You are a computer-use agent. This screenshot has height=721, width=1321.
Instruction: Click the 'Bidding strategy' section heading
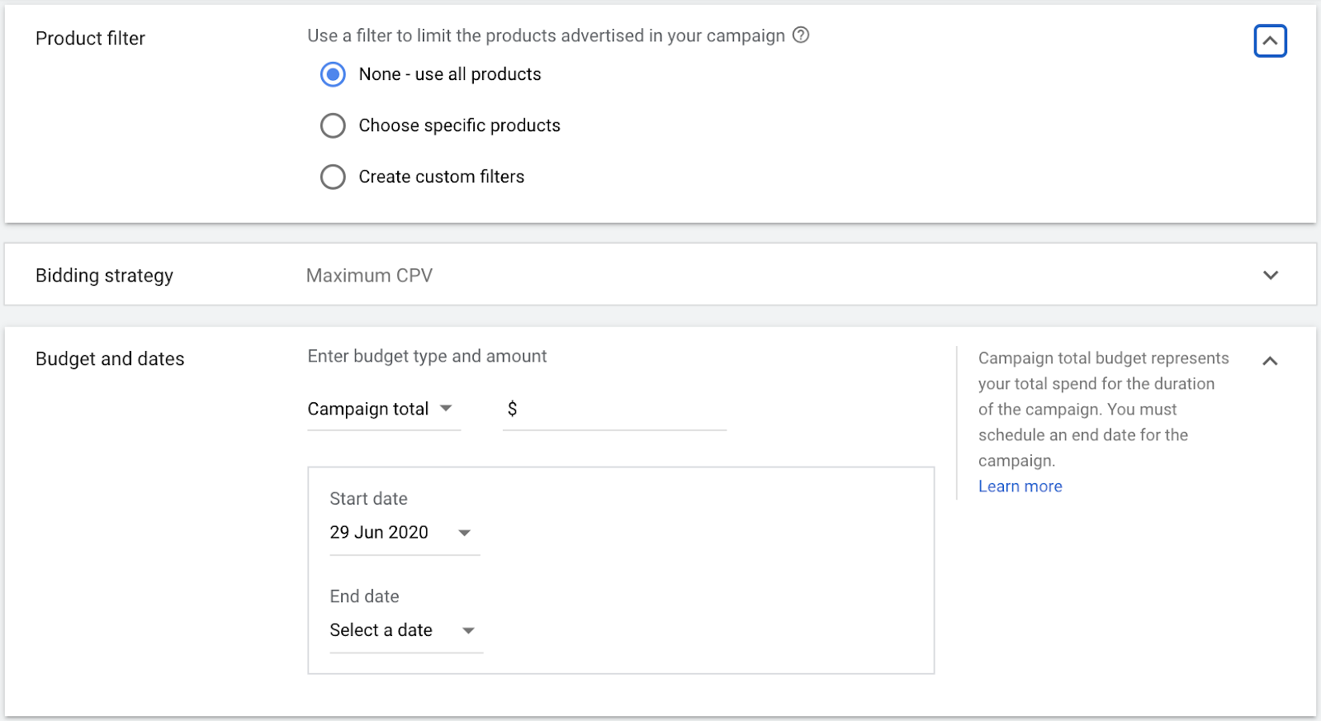click(x=104, y=275)
